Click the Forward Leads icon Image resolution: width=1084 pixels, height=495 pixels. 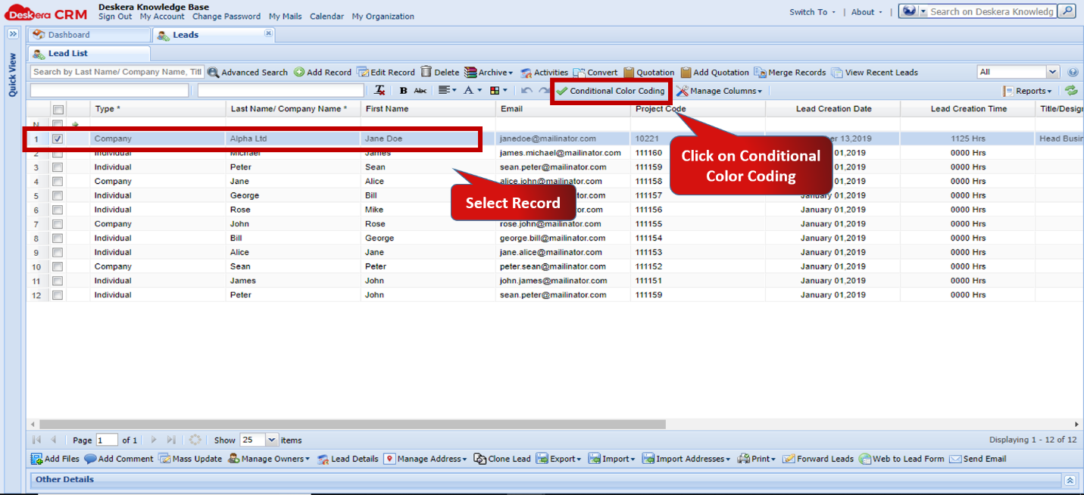coord(817,458)
